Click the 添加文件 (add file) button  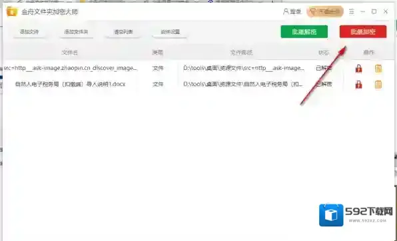(29, 32)
